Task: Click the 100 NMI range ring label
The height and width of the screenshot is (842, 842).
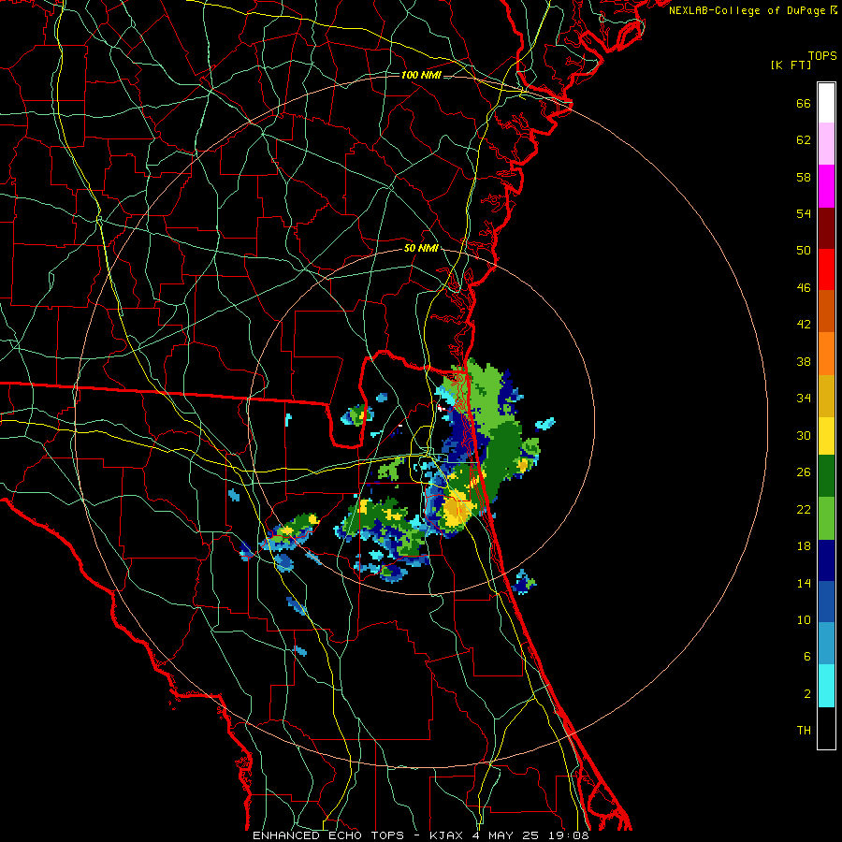Action: pos(421,75)
